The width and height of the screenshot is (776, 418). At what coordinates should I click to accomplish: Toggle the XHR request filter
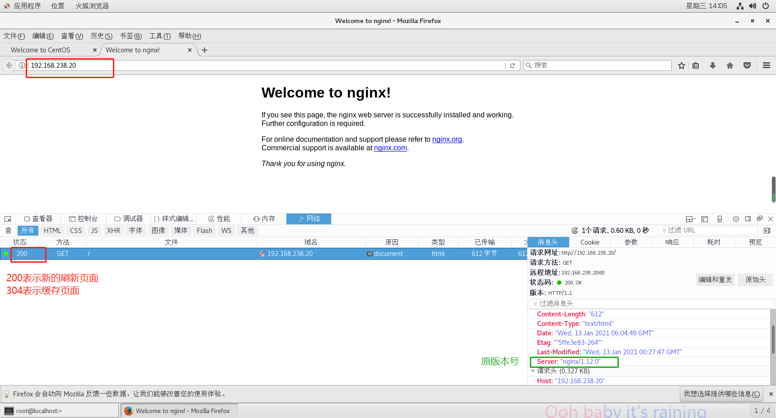(x=113, y=231)
